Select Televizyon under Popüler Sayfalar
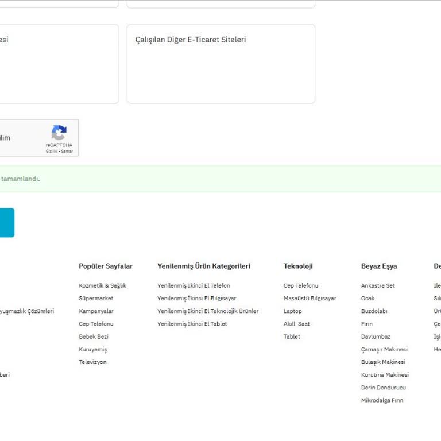Screen dimensions: 441x441 (x=92, y=362)
